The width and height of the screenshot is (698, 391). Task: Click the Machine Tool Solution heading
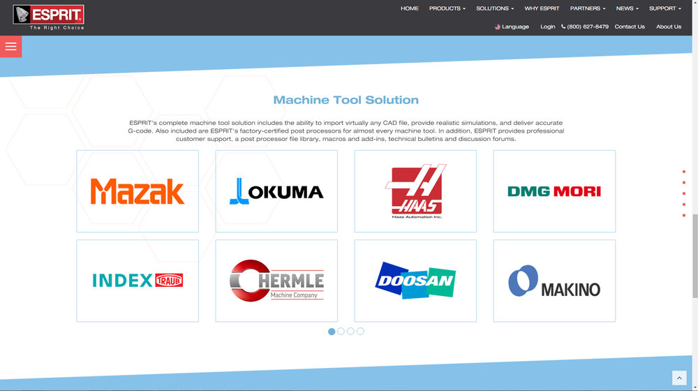[346, 100]
